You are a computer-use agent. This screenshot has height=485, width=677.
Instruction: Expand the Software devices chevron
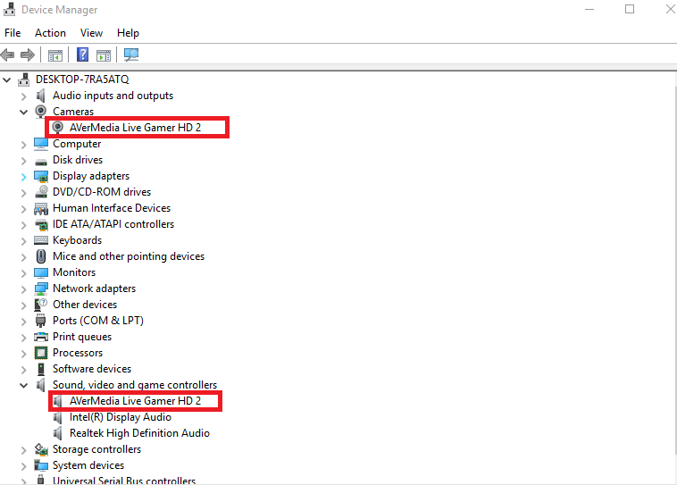point(24,369)
